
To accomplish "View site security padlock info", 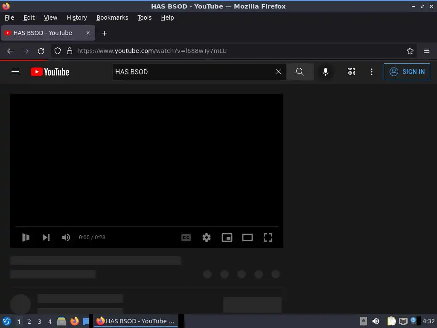I will [x=70, y=51].
